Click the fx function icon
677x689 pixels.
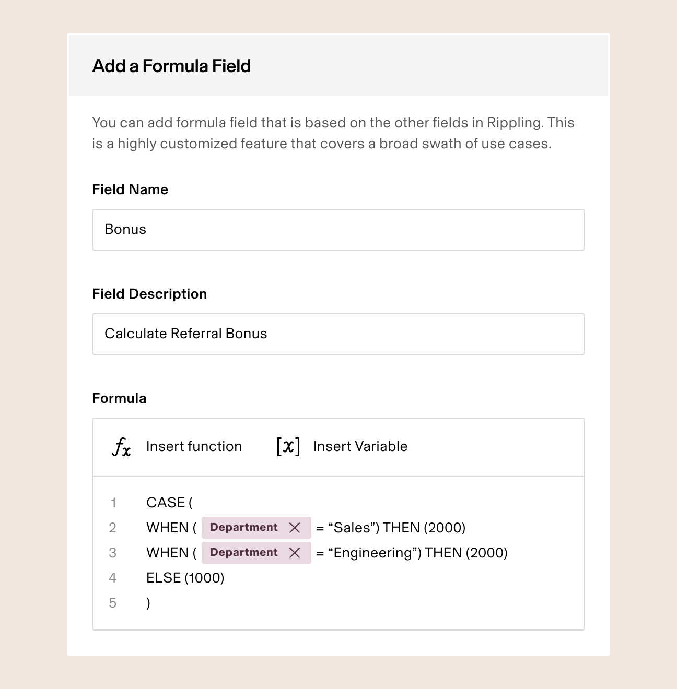point(121,447)
